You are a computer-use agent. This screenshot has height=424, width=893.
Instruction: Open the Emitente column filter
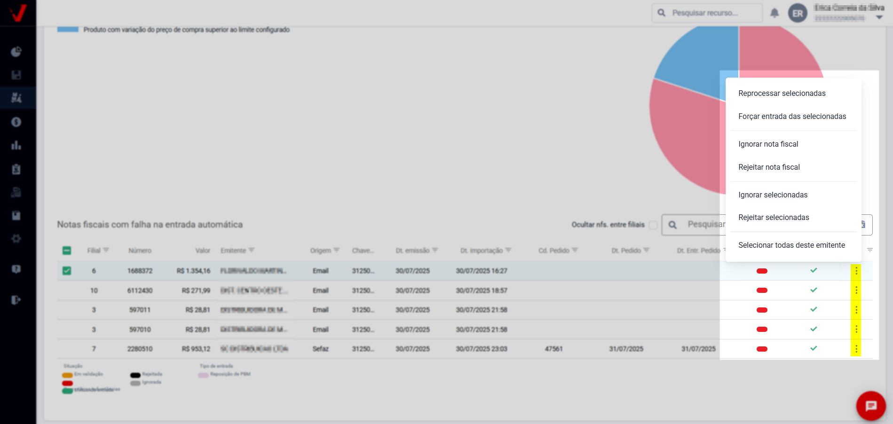[252, 250]
